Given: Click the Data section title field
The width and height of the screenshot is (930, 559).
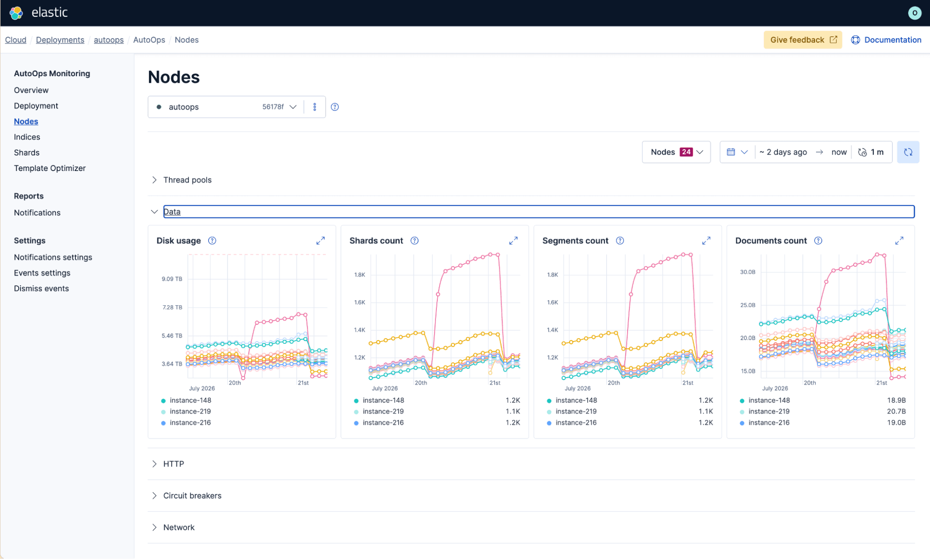Looking at the screenshot, I should 539,212.
